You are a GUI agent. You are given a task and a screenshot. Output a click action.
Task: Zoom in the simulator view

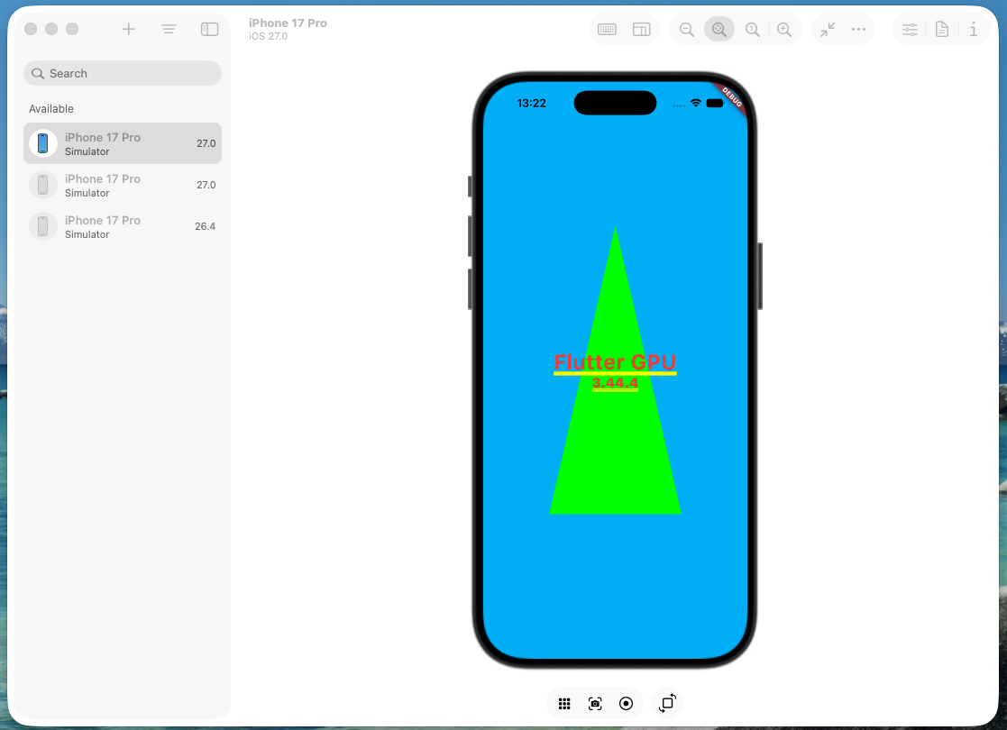click(784, 30)
